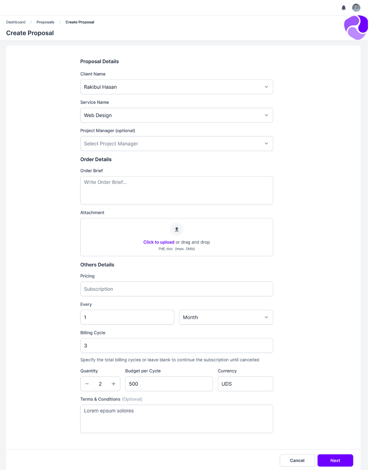Screen dimensions: 369x470
Task: Click the Pricing Subscription field
Action: click(x=177, y=289)
